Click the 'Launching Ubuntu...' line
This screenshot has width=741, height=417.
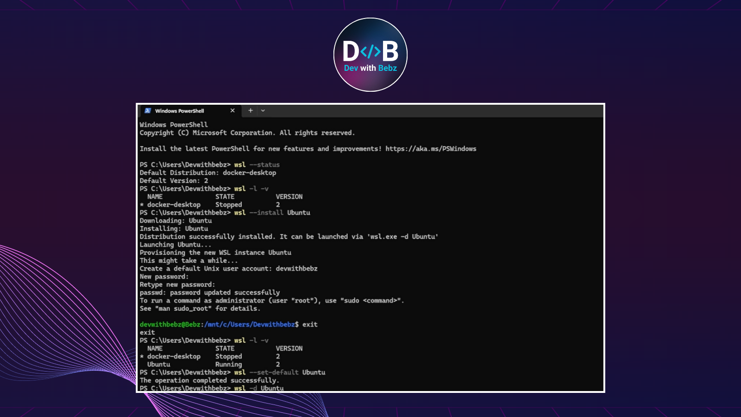tap(176, 245)
